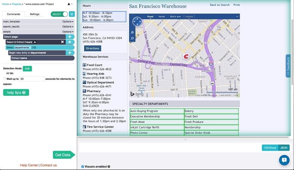Switch to the Settings tab
294x170 pixels.
35,14
